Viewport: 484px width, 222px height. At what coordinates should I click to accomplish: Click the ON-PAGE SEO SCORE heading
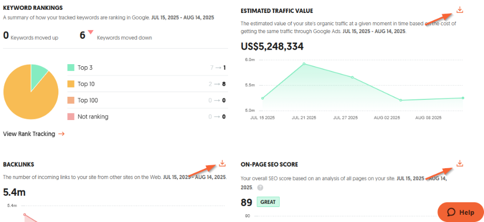[269, 165]
